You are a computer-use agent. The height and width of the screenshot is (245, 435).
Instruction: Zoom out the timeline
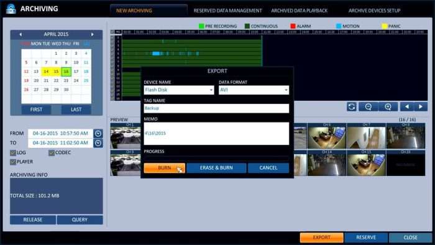368,106
